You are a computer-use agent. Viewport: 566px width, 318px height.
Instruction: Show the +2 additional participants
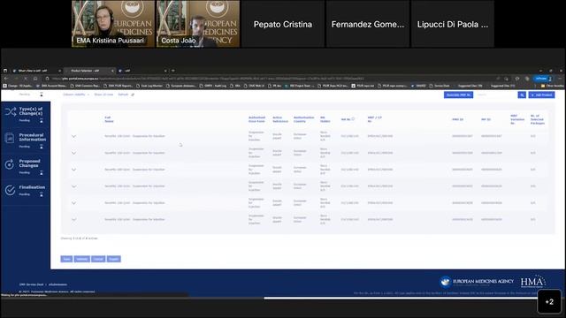pyautogui.click(x=549, y=301)
